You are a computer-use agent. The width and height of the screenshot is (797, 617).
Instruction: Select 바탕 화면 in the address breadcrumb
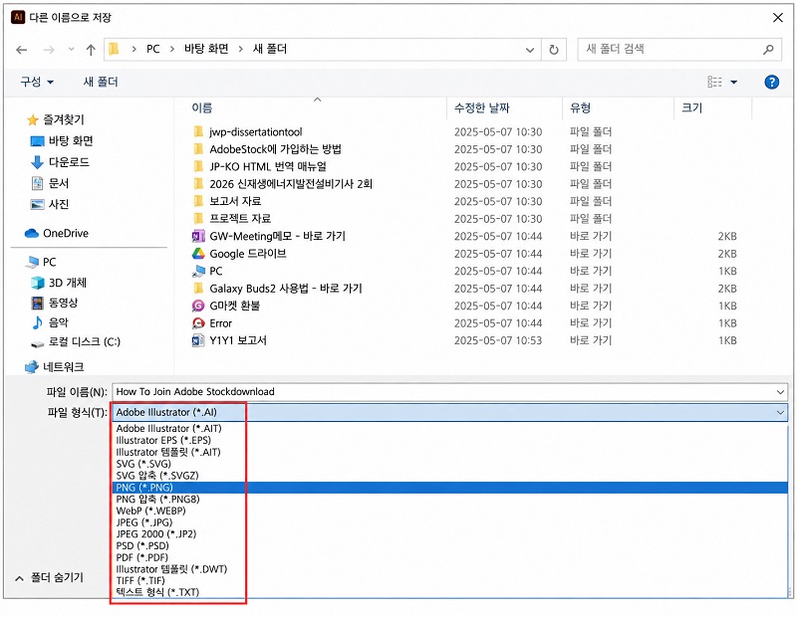click(x=206, y=49)
